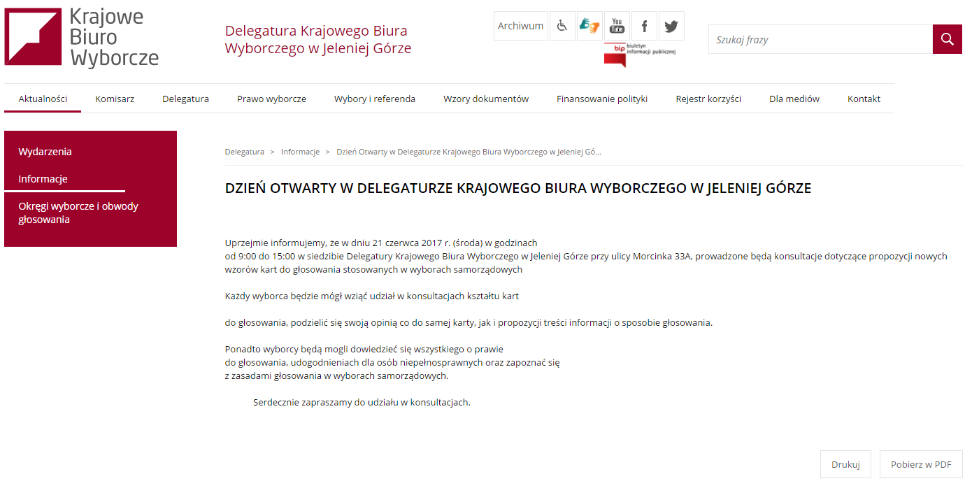Open the Rejestr korzyści menu item
Screen dimensions: 972x488
(x=708, y=99)
